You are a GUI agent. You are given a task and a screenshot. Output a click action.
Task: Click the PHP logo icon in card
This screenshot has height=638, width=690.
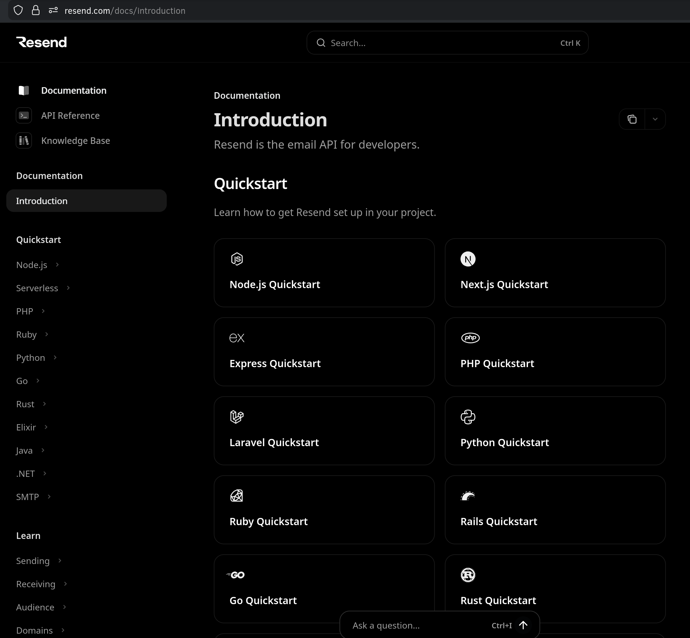[x=470, y=338]
